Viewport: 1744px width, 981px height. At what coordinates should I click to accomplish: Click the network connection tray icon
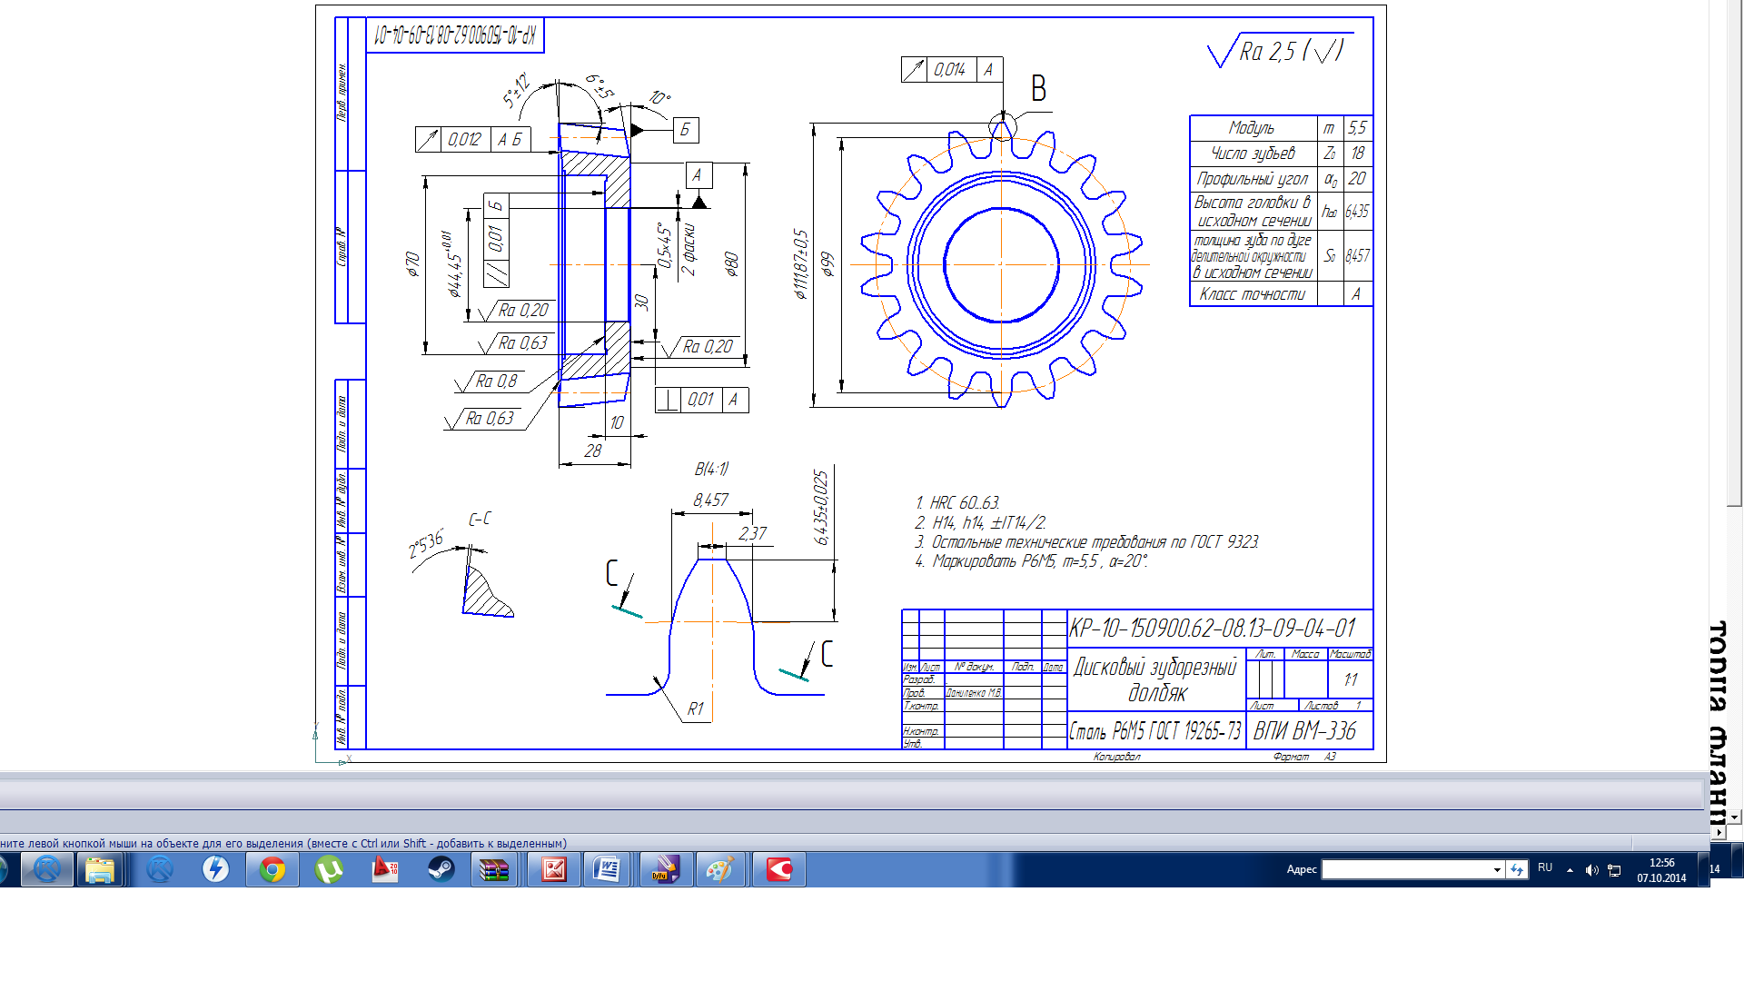click(1614, 870)
